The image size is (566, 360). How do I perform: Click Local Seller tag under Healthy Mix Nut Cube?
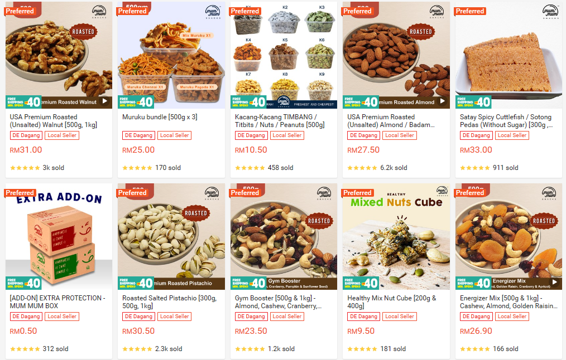(x=400, y=317)
